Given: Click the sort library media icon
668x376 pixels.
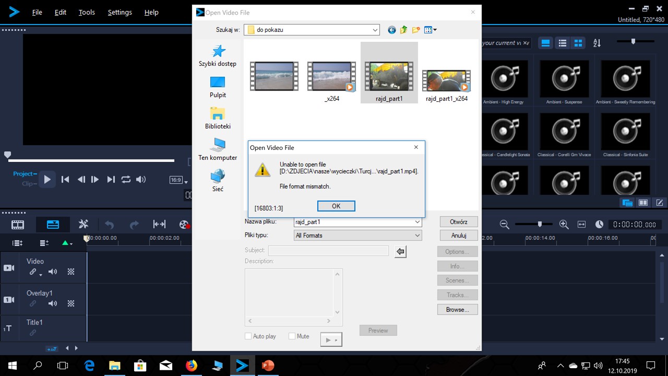Looking at the screenshot, I should point(597,43).
